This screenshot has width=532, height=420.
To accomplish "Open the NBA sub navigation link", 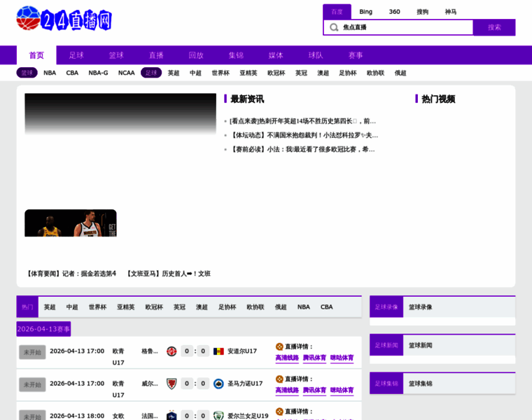I will [x=50, y=73].
